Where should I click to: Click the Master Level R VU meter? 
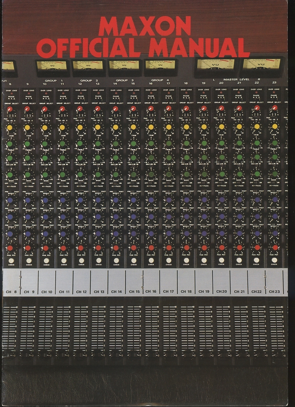coord(261,64)
